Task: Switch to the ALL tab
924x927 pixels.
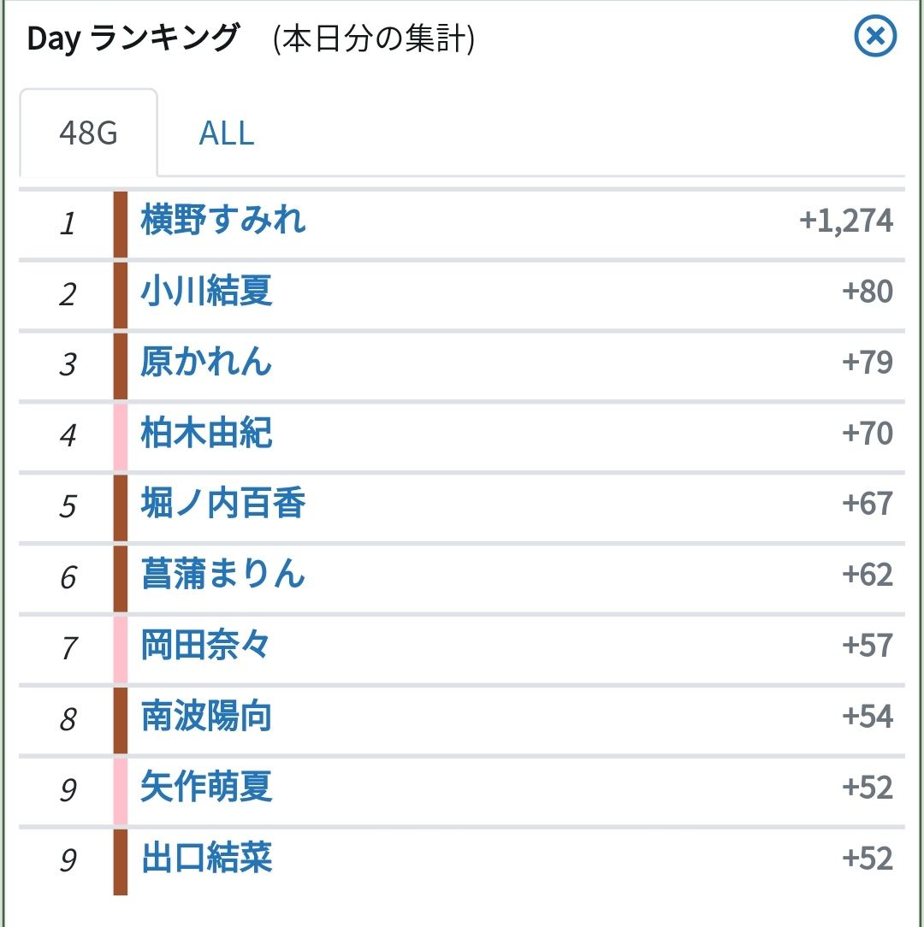Action: 226,133
